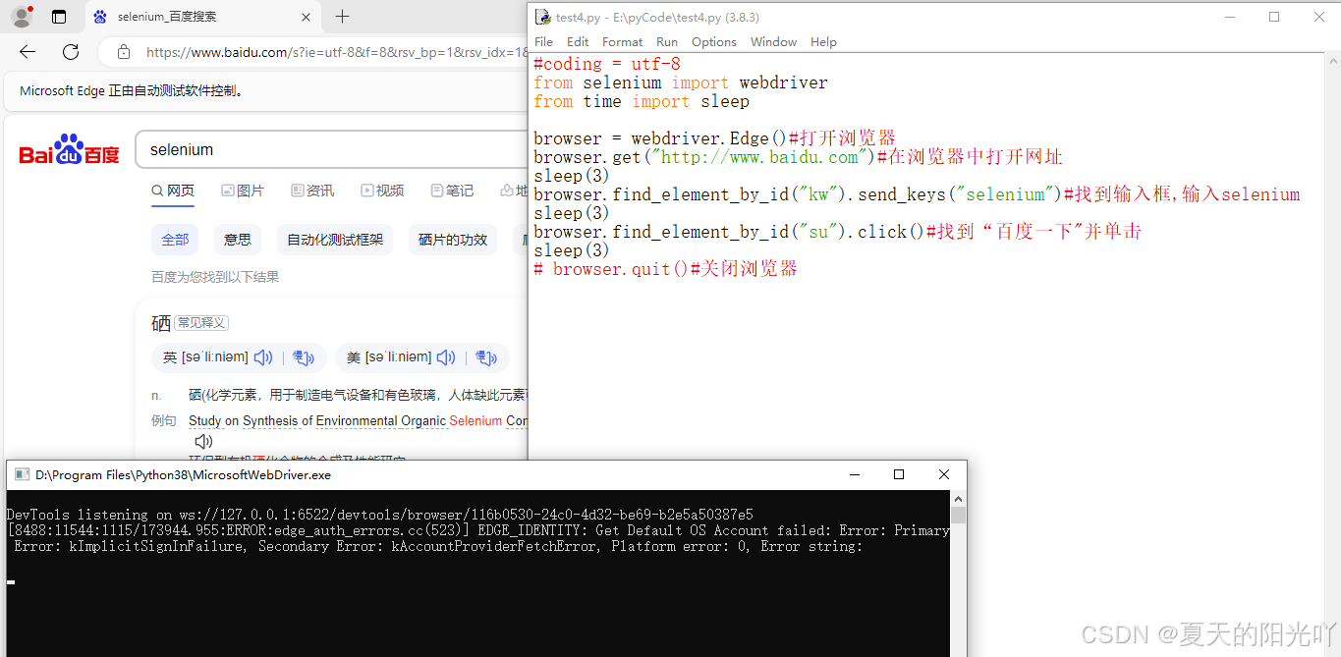
Task: Open a new Edge tab with plus button
Action: [342, 17]
